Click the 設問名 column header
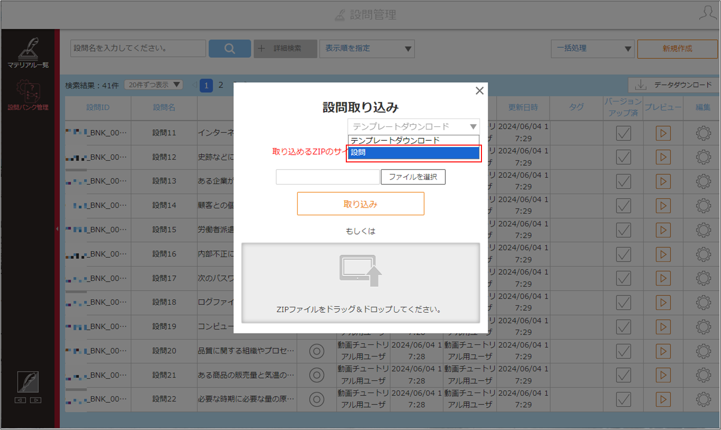 (164, 108)
